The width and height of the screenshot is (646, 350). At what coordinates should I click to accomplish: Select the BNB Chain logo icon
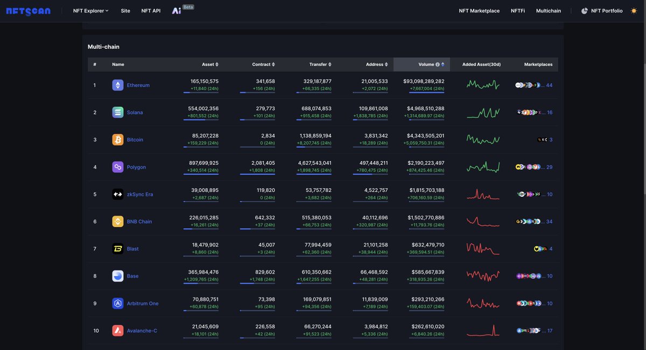(x=118, y=222)
